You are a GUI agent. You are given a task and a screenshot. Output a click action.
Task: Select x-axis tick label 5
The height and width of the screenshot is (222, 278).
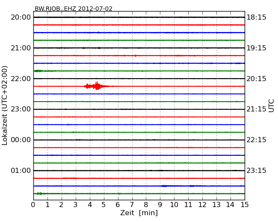tap(104, 204)
